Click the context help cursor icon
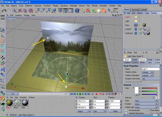 (x=110, y=11)
